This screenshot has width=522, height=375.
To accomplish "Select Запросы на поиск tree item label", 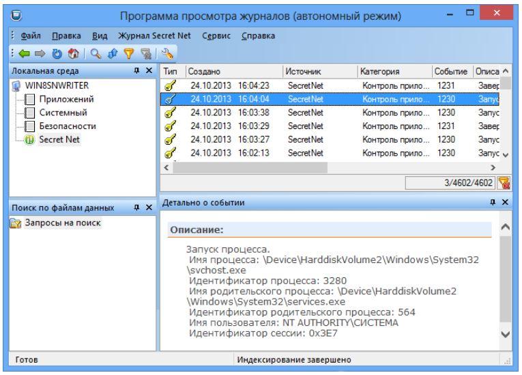I will (x=63, y=223).
